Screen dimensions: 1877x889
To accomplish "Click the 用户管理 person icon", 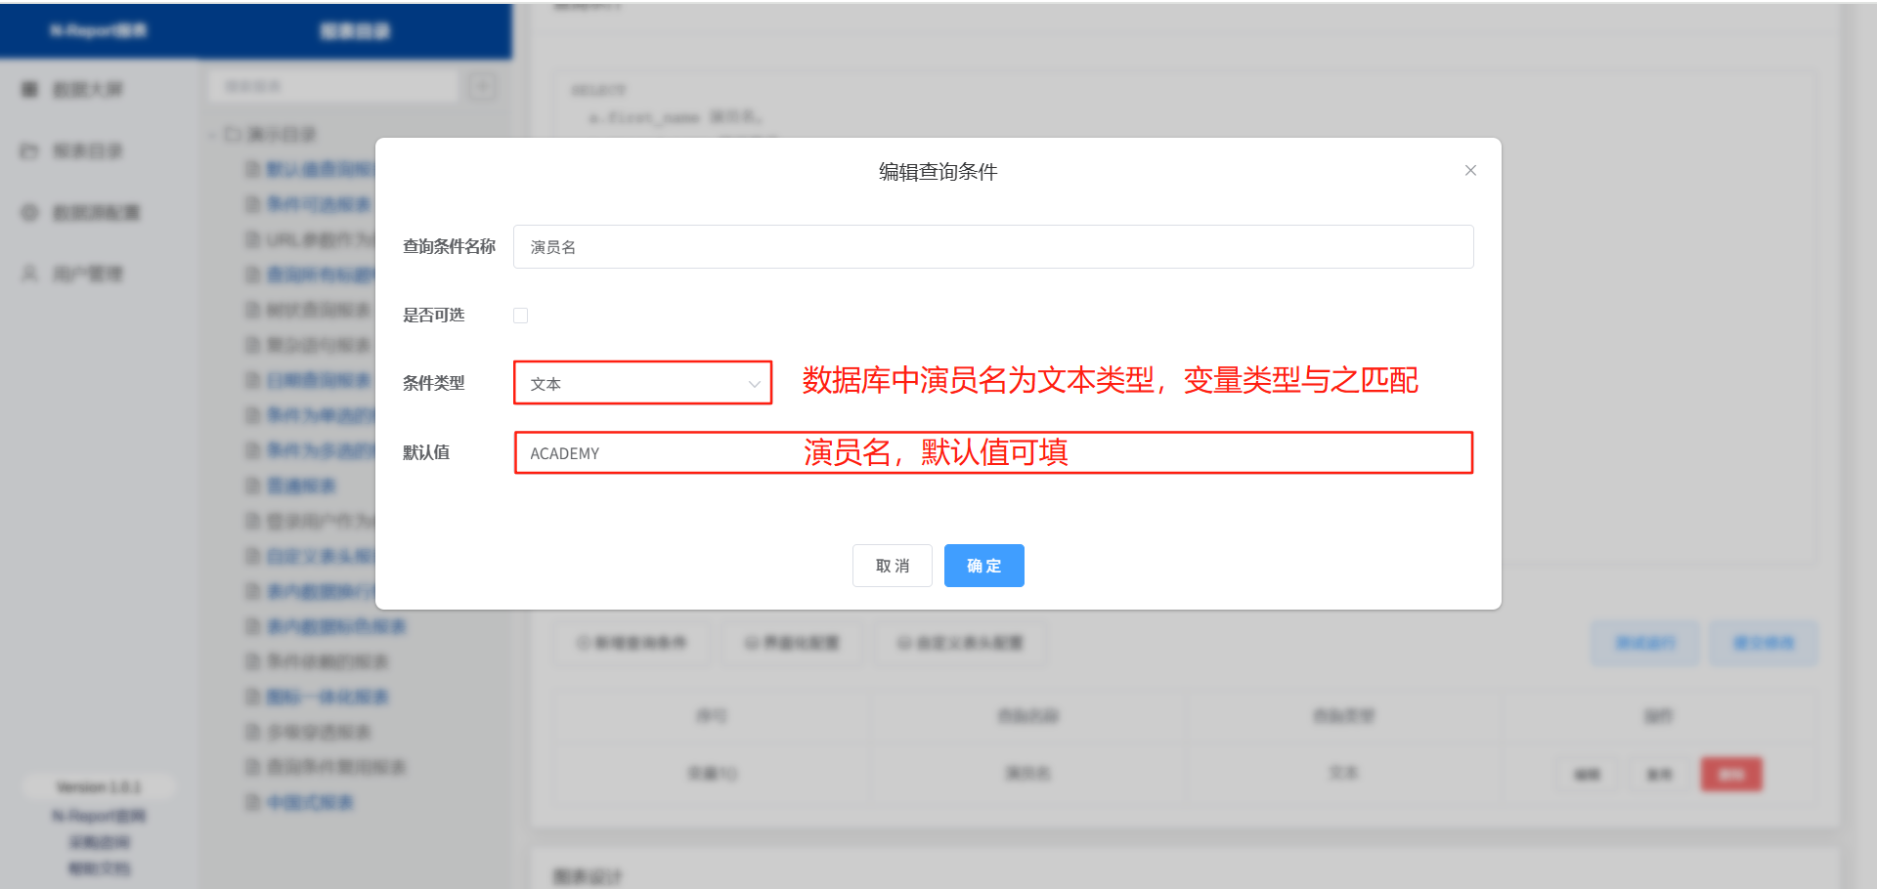I will pyautogui.click(x=29, y=274).
